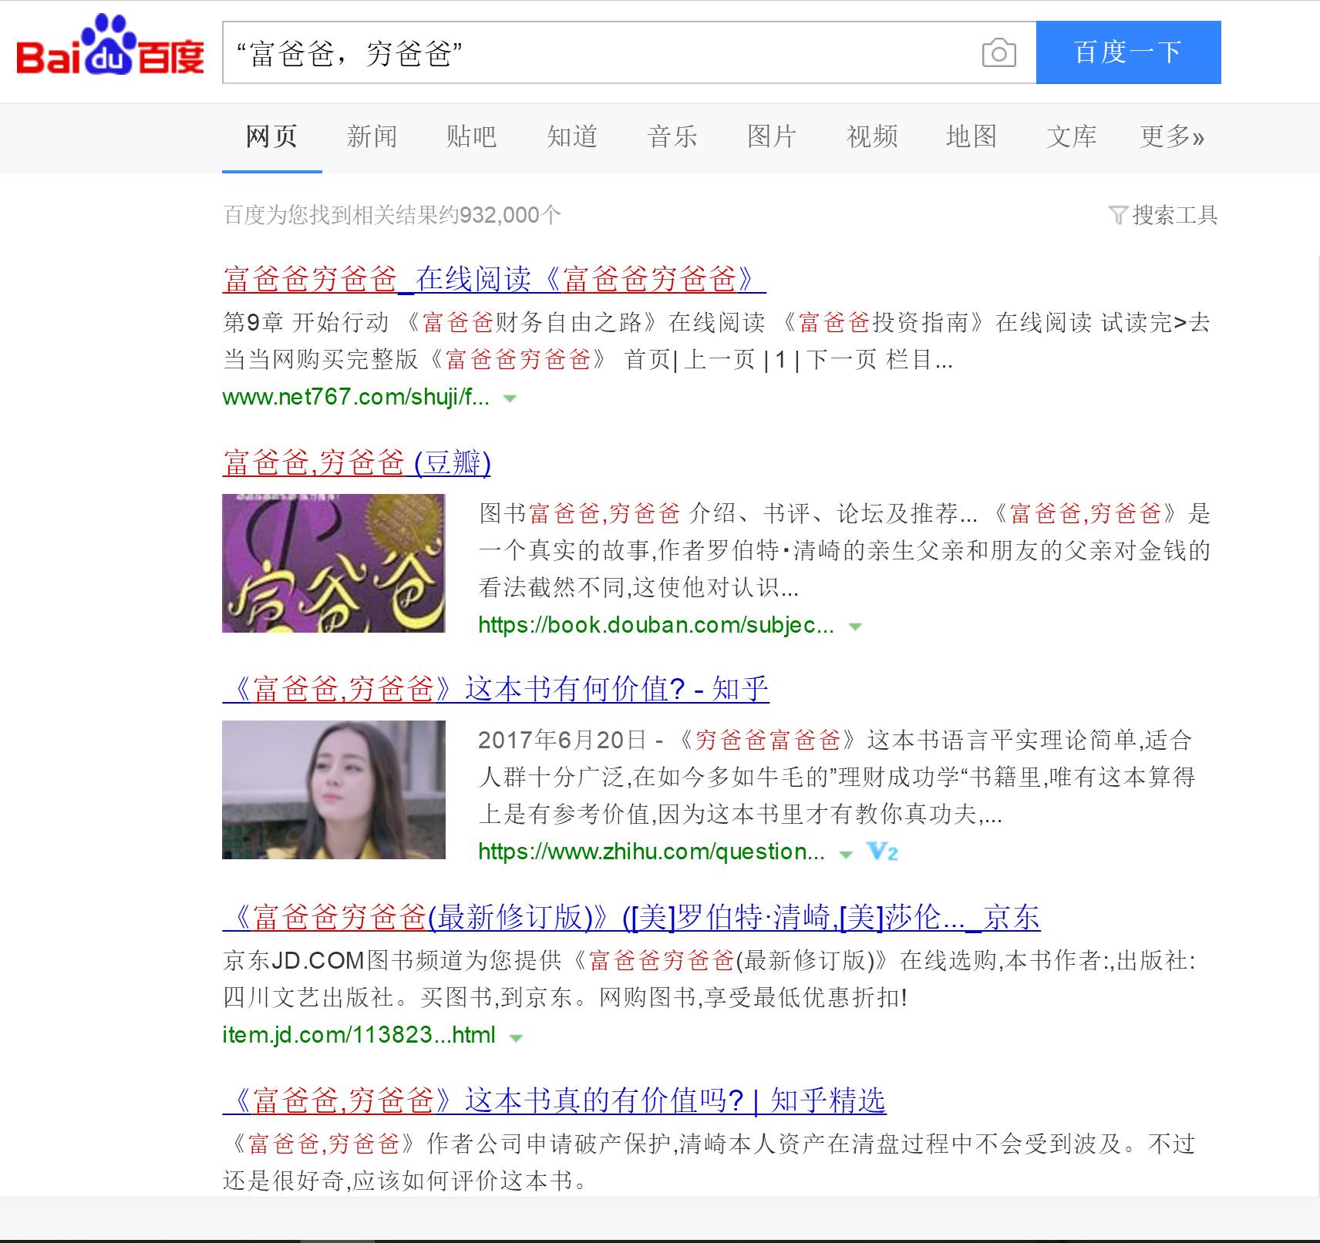Select the 网页 tab

(x=271, y=136)
